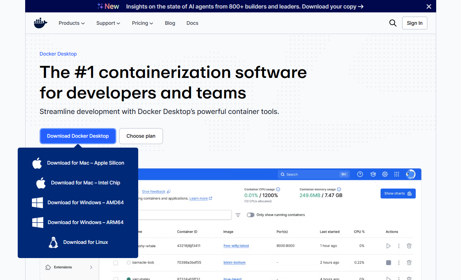The width and height of the screenshot is (461, 280).
Task: Click the stop icon in the barnacle-bob row
Action: (388, 263)
